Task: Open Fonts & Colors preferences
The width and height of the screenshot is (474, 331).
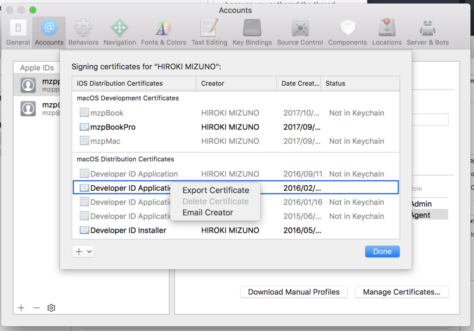Action: [163, 33]
